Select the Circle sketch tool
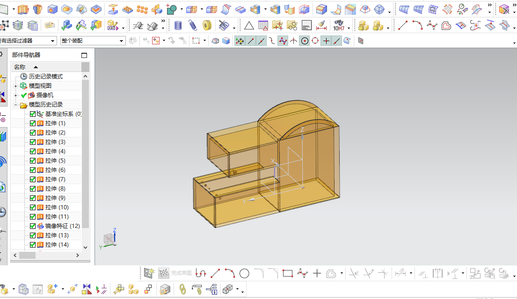517x299 pixels. 244,273
